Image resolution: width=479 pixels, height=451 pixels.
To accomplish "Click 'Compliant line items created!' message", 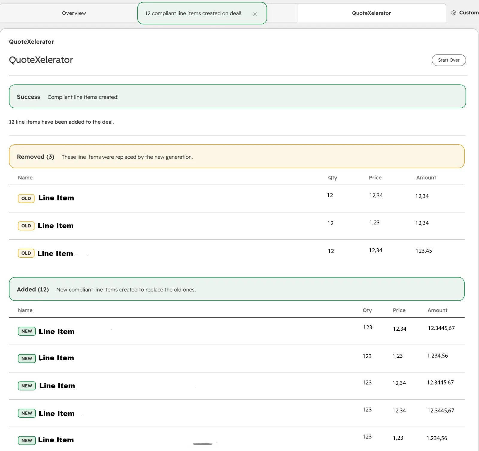I will [x=83, y=97].
